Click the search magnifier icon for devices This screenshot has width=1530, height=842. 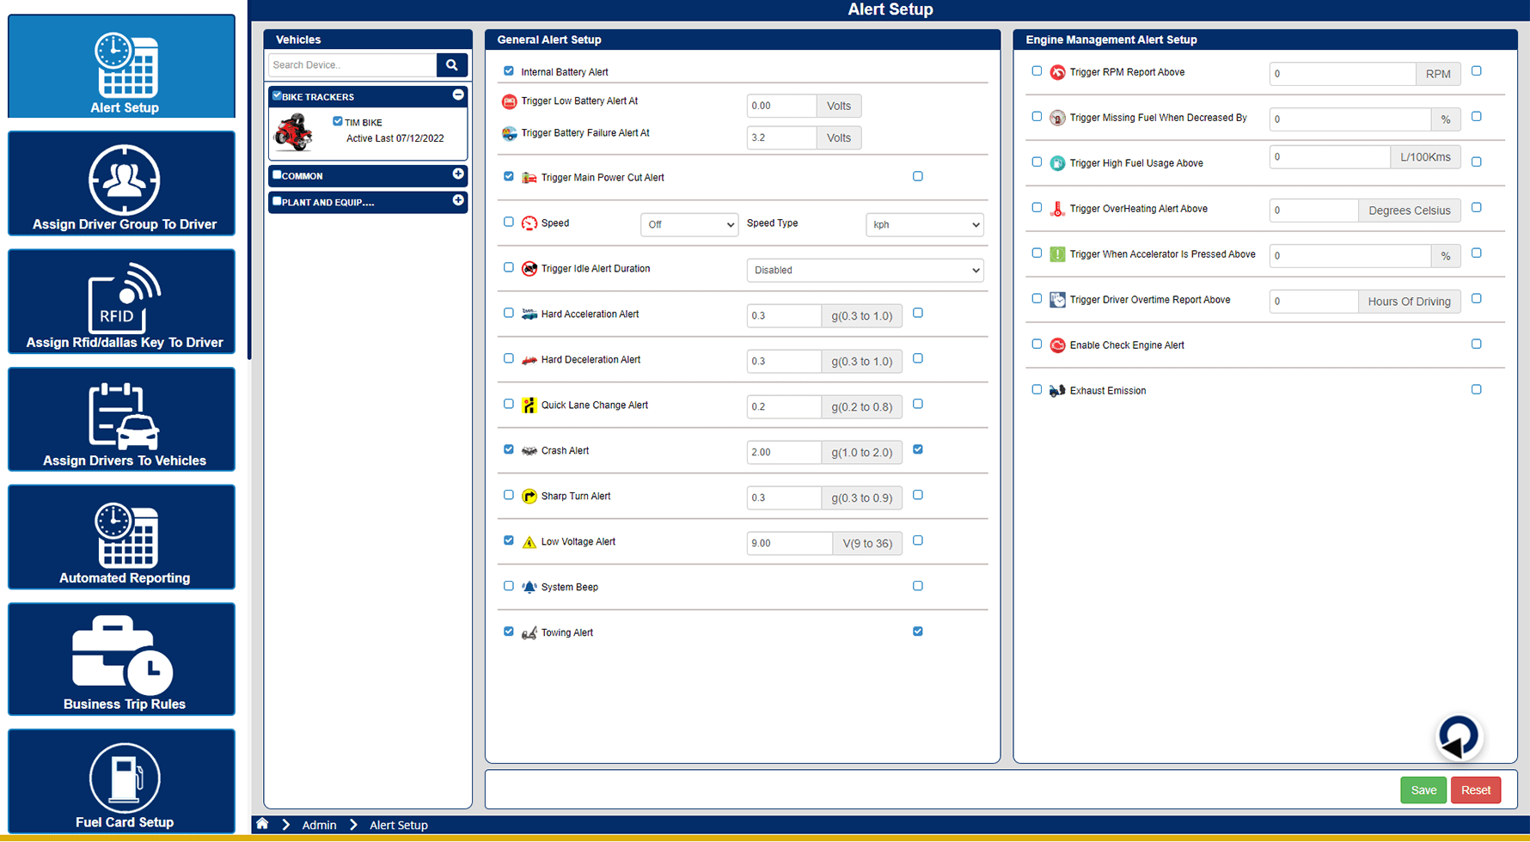click(451, 65)
